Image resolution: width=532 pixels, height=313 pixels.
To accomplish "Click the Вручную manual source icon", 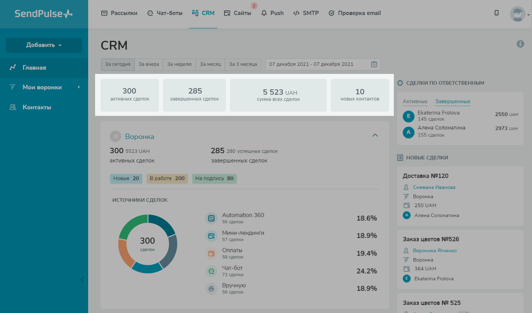I will coord(211,289).
